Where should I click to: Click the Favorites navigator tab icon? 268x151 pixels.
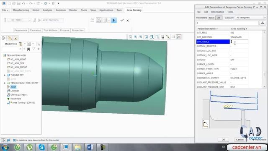(x=15, y=38)
